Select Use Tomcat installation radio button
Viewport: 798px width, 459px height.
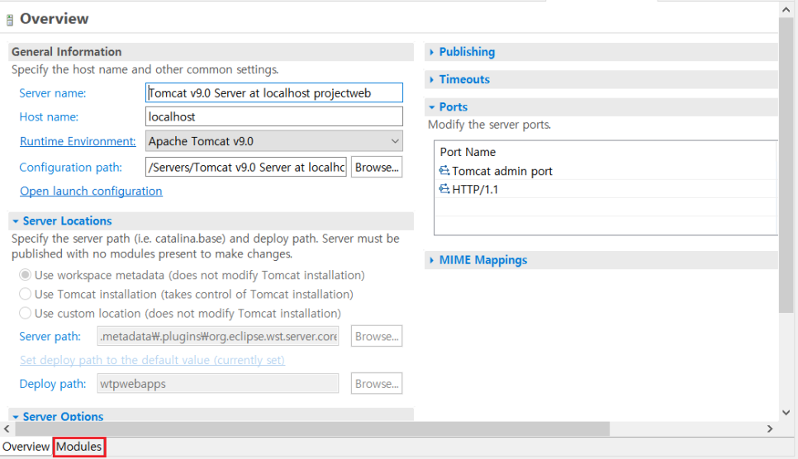click(25, 294)
